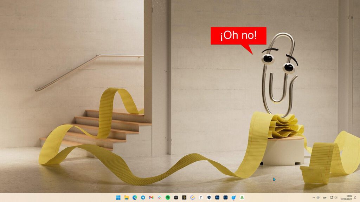Toggle night light via the moon icon
This screenshot has height=202, width=360.
(355, 197)
